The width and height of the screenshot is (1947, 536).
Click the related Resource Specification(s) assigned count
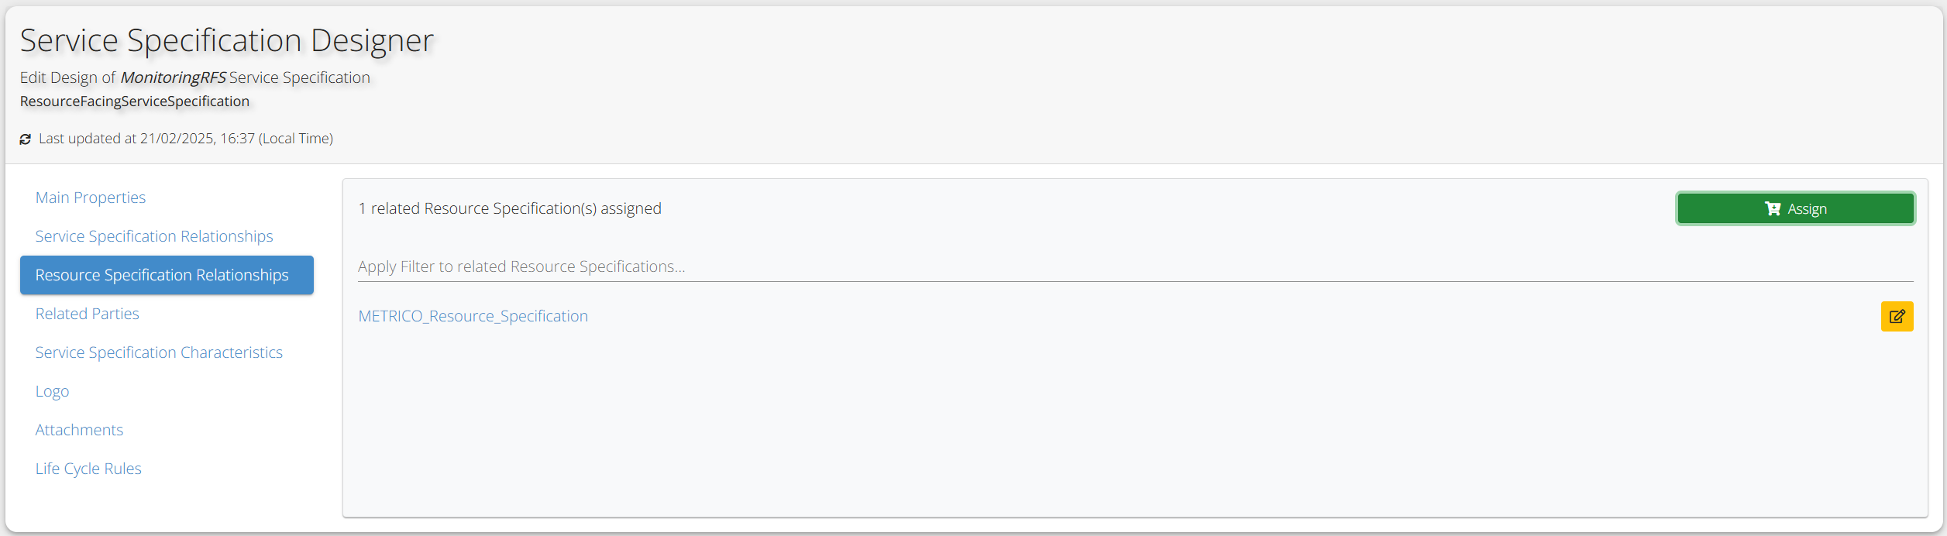[510, 208]
